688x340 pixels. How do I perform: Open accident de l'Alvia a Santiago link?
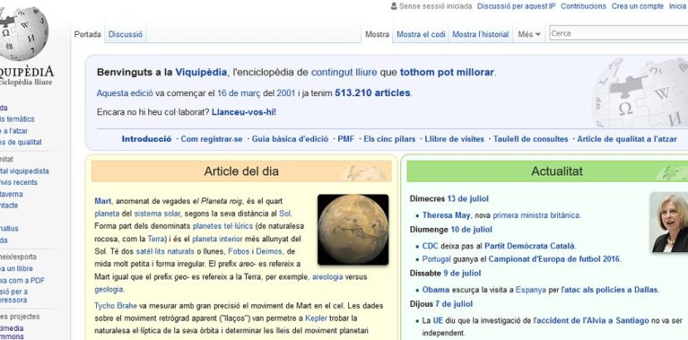tap(592, 321)
